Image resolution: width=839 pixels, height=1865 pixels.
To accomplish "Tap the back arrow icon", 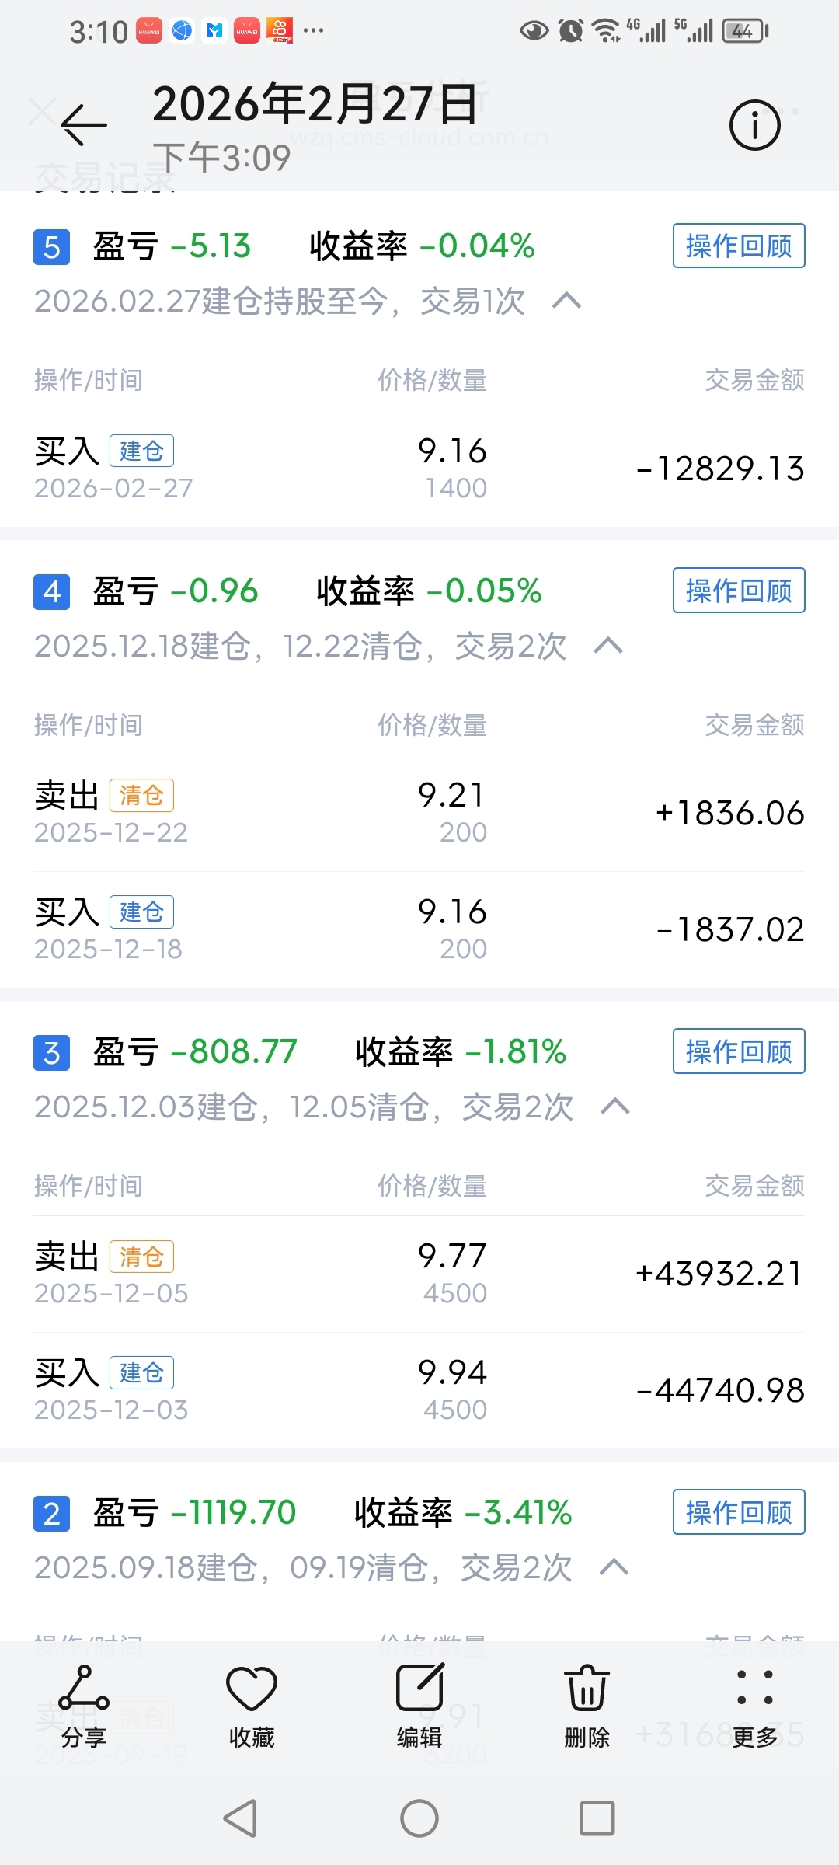I will 84,124.
